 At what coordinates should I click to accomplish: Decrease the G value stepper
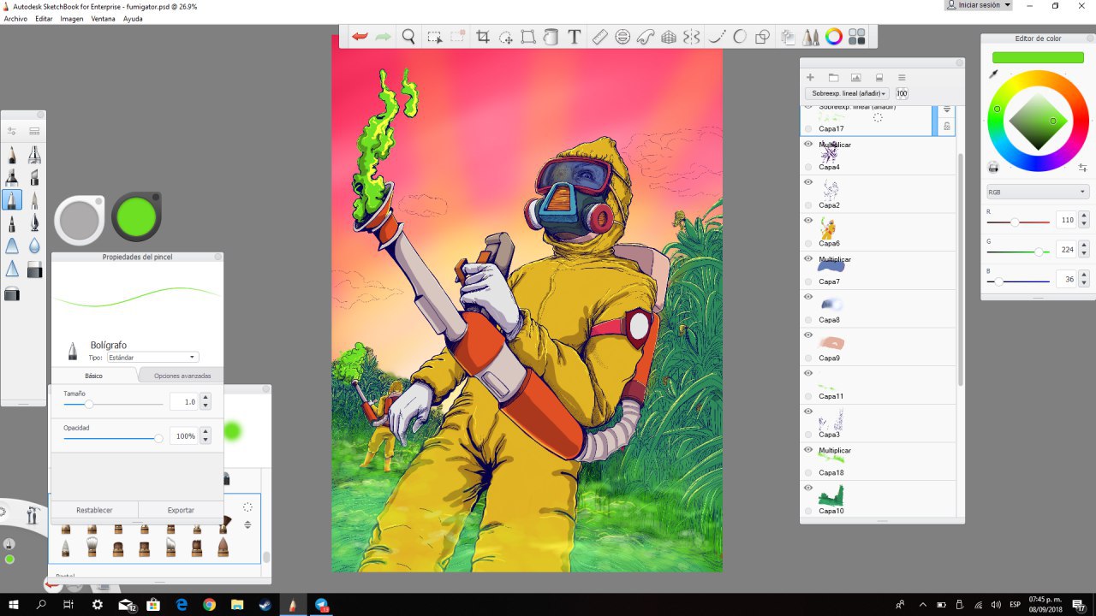(1085, 254)
